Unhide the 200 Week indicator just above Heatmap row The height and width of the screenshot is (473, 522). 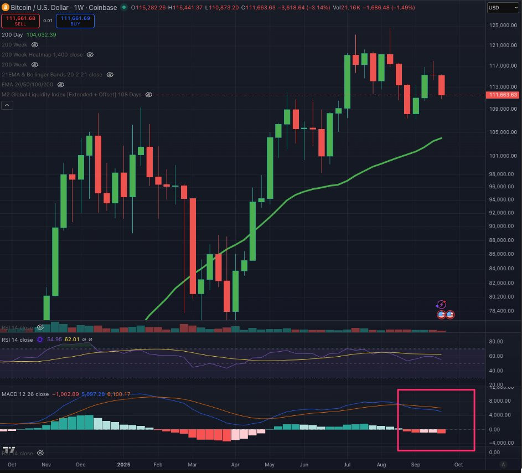pos(35,45)
